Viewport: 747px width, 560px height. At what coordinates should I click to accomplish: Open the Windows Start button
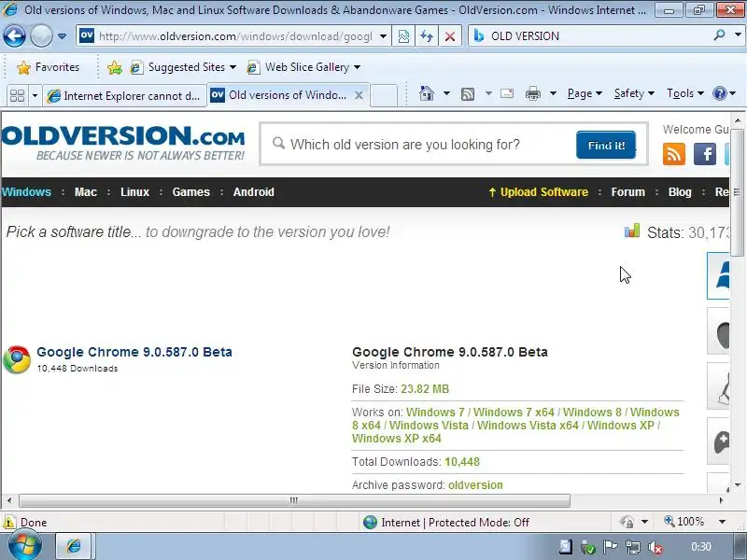click(x=24, y=546)
